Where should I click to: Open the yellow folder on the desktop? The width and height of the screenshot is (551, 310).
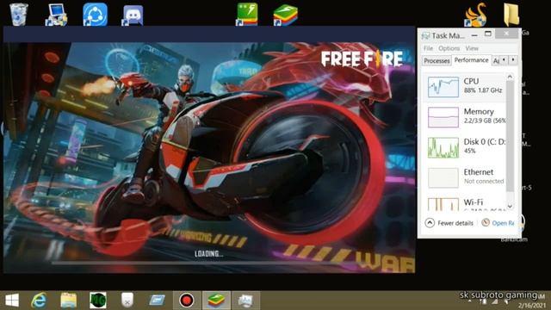coord(511,15)
